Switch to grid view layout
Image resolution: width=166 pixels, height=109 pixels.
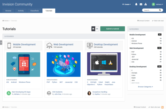pyautogui.click(x=93, y=29)
